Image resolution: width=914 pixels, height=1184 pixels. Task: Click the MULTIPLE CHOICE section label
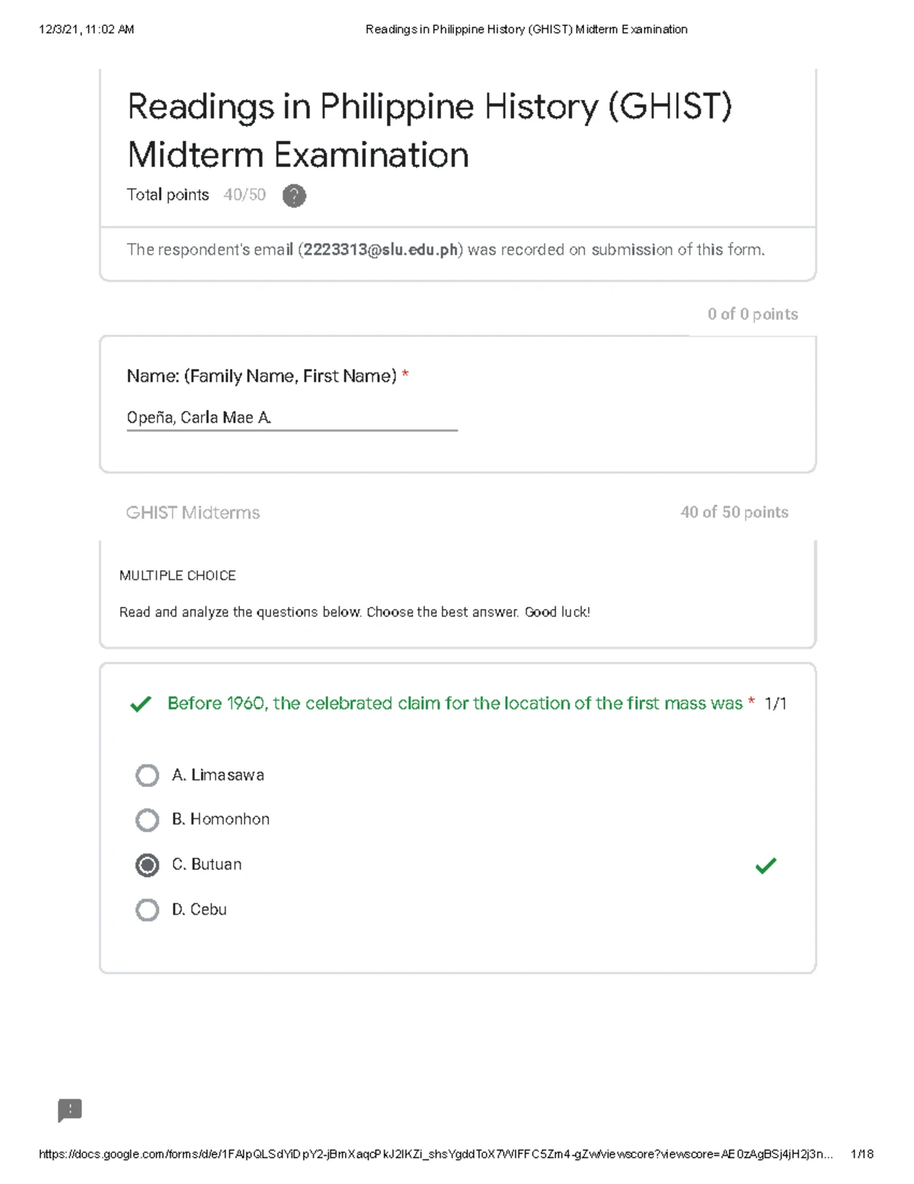pos(177,576)
